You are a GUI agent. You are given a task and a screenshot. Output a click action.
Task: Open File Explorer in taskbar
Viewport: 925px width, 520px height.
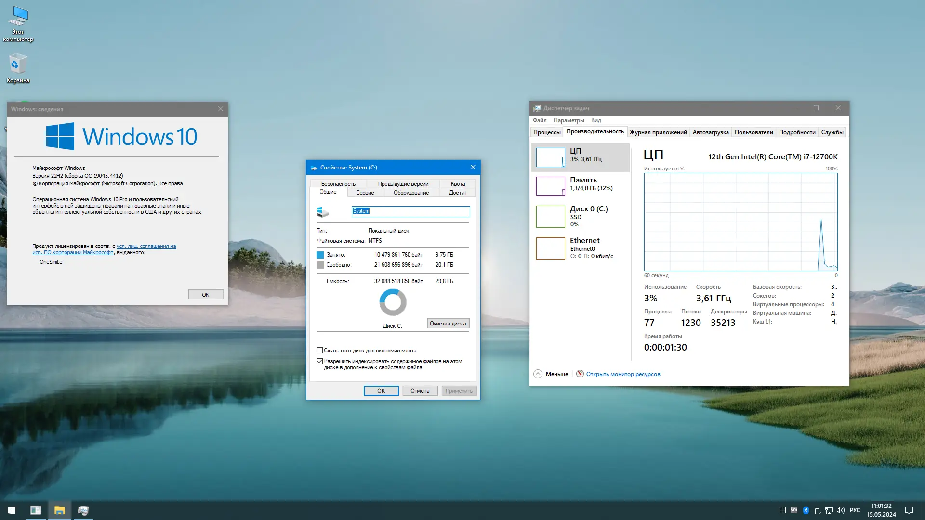pyautogui.click(x=59, y=510)
